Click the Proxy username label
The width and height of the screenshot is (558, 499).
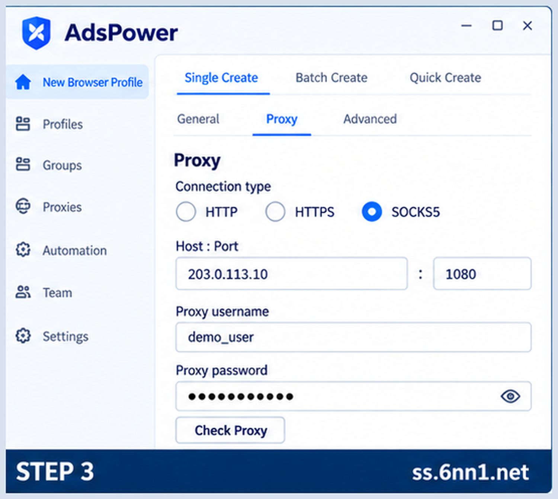point(222,311)
